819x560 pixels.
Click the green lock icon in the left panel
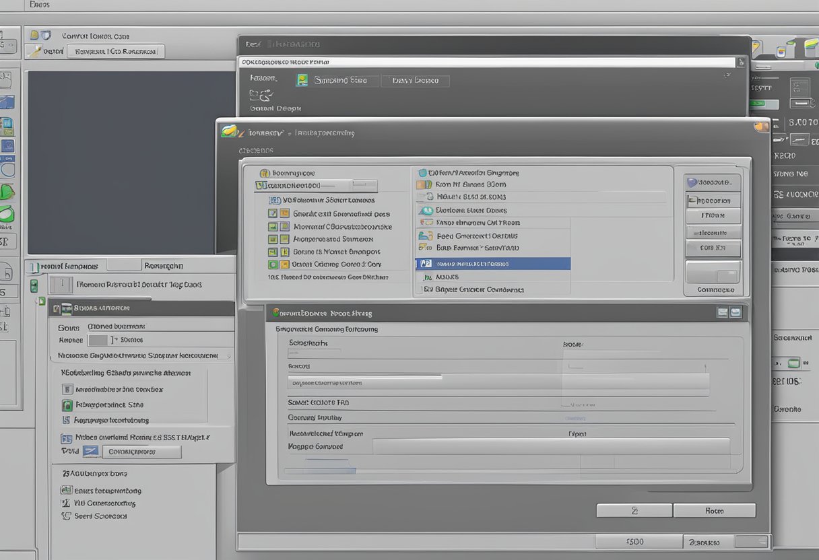point(67,405)
